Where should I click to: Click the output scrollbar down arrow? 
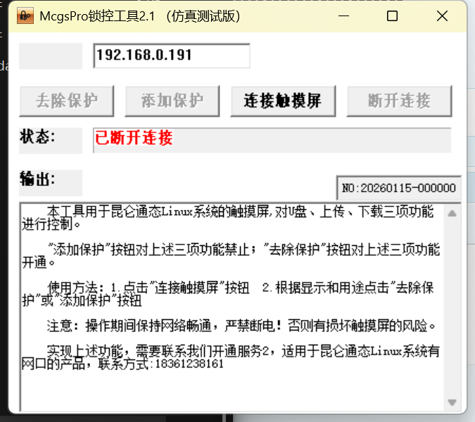pyautogui.click(x=452, y=402)
